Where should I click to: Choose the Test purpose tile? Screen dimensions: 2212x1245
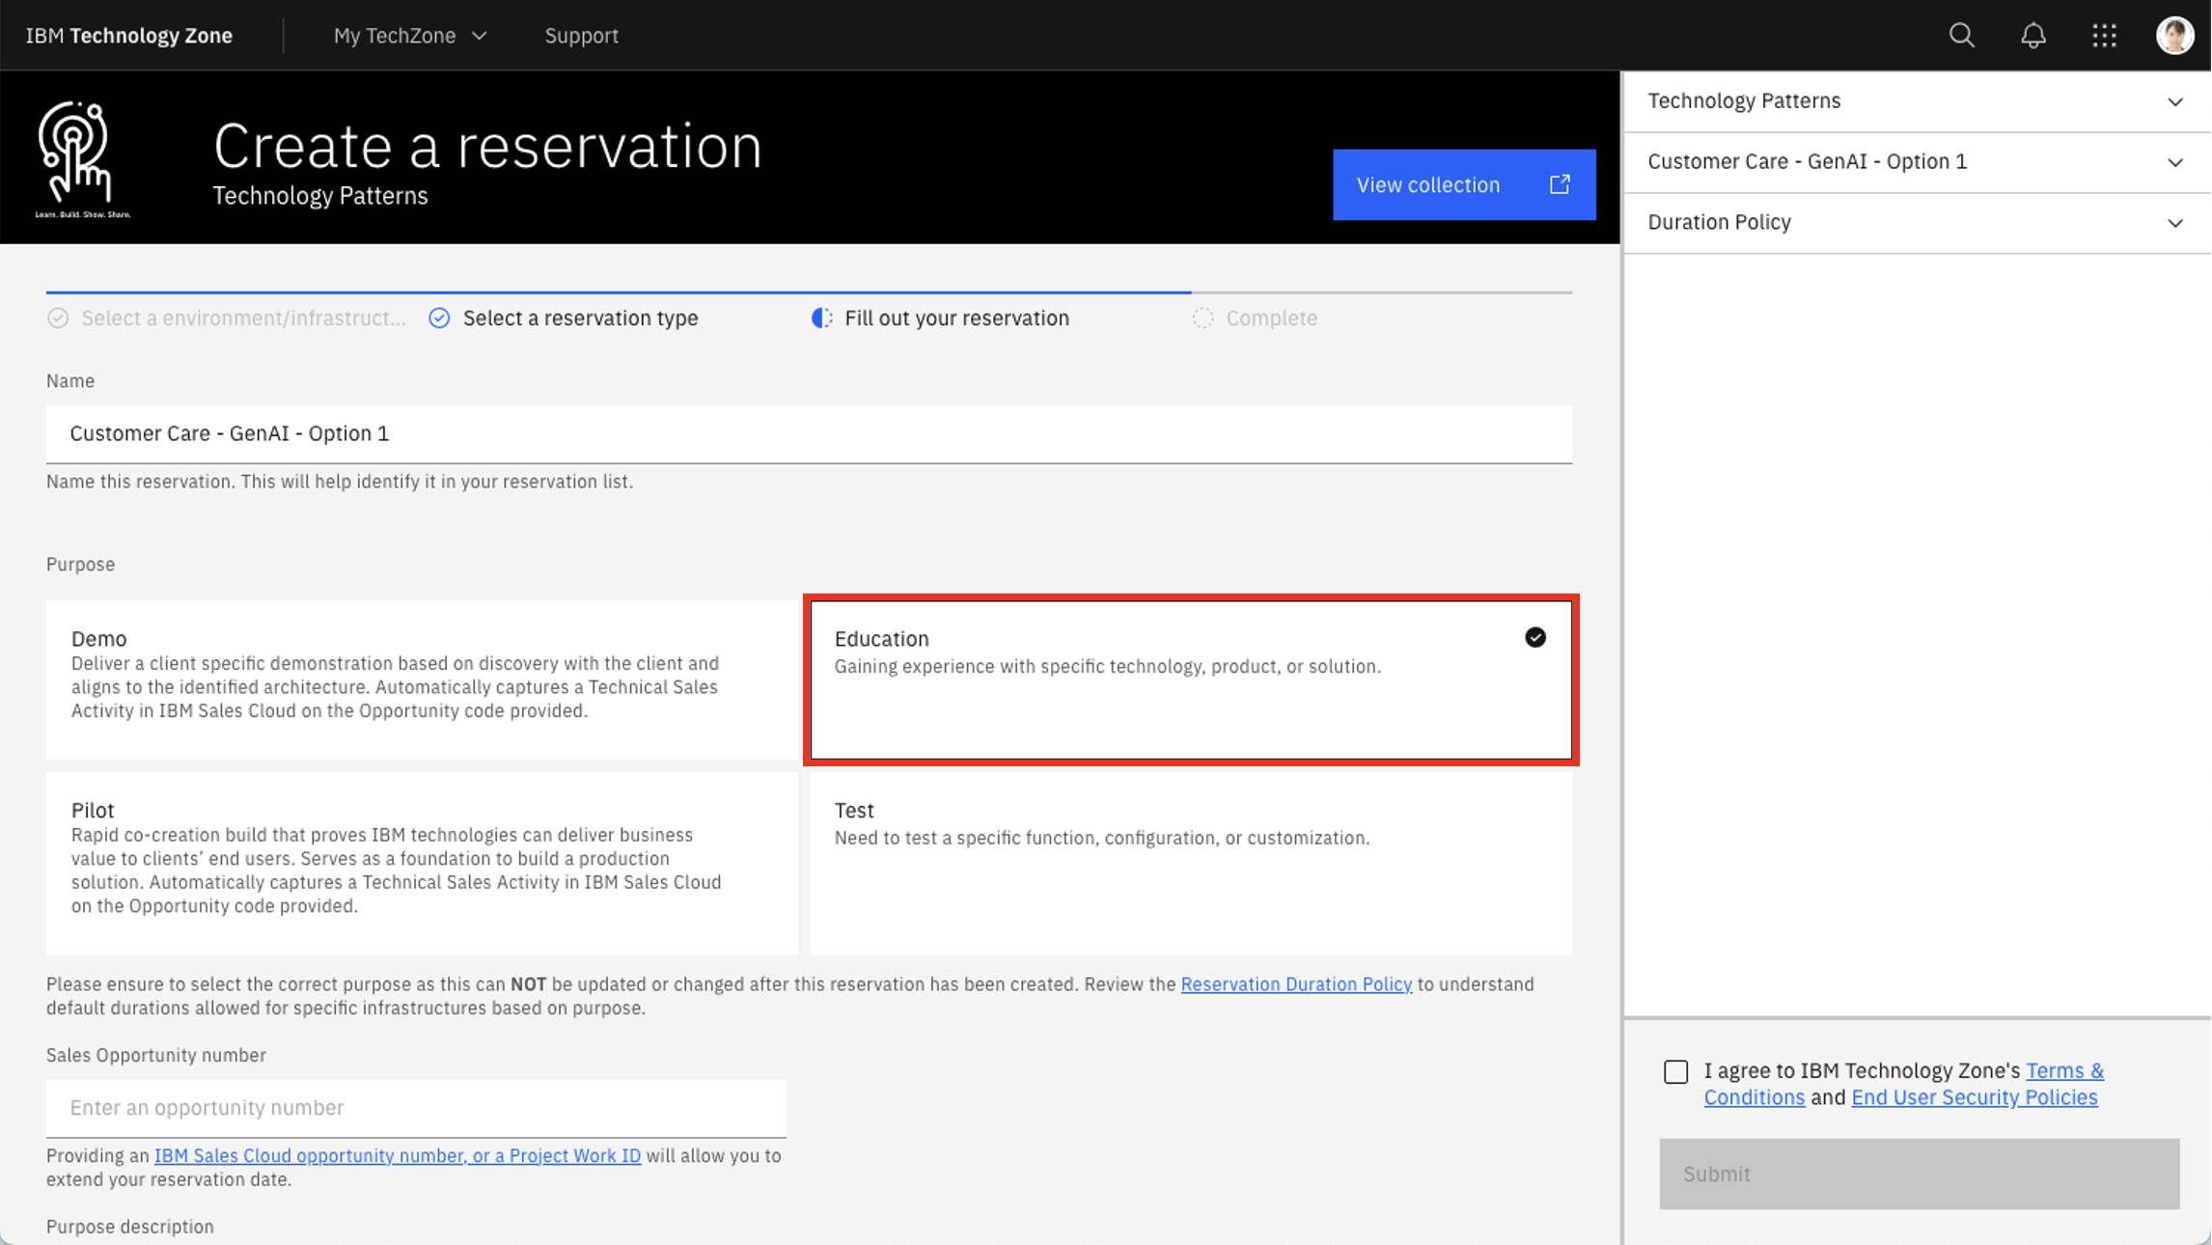pyautogui.click(x=1190, y=862)
